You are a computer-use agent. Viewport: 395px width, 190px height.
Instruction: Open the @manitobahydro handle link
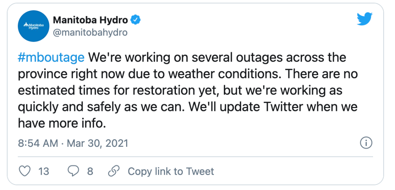click(90, 33)
